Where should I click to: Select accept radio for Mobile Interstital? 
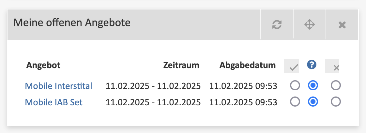(x=295, y=86)
